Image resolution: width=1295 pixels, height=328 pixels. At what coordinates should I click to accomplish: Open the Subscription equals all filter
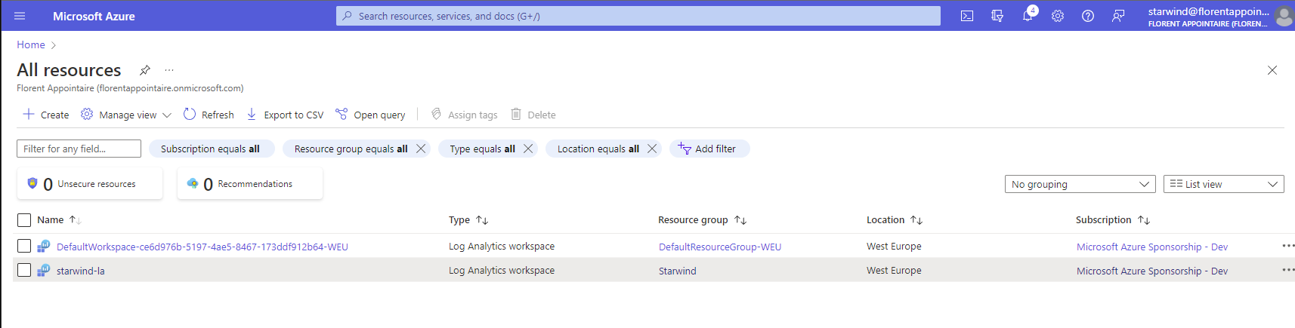(x=210, y=149)
